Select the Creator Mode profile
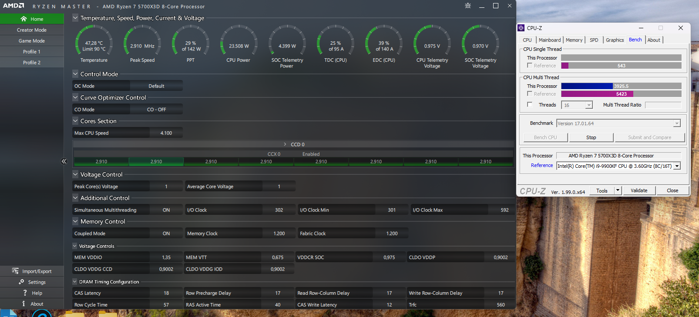 tap(32, 30)
